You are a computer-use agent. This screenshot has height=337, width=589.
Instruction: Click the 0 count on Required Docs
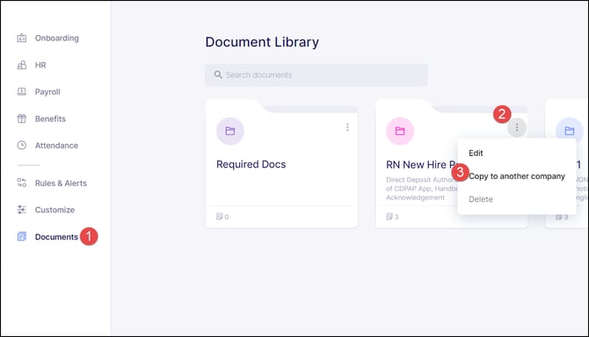[x=227, y=217]
